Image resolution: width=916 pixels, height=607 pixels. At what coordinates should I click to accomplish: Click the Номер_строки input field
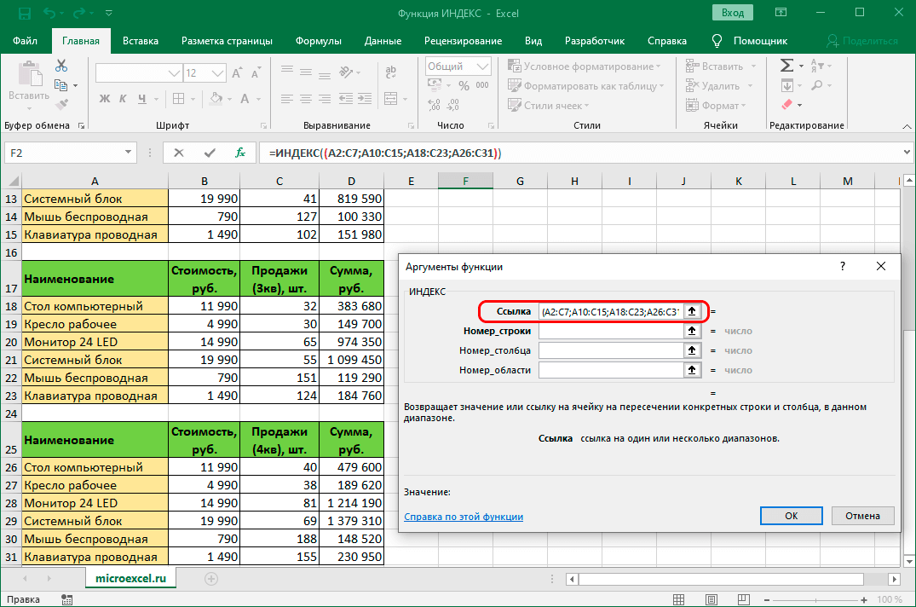(x=610, y=331)
